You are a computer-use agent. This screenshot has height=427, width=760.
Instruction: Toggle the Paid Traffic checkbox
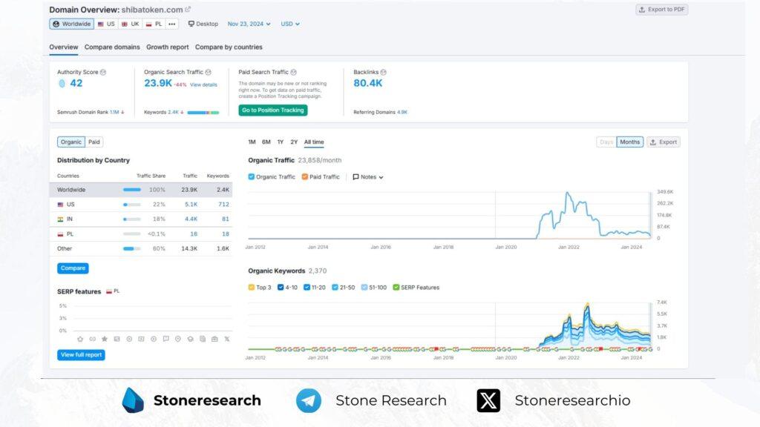pyautogui.click(x=305, y=177)
